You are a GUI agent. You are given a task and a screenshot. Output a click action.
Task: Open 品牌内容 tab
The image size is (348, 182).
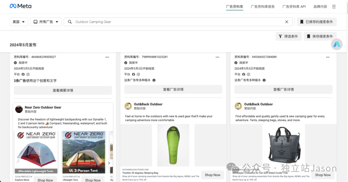[x=320, y=7]
